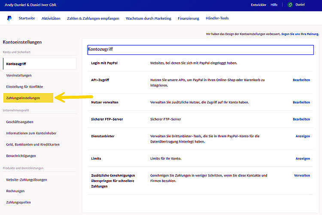Screen dimensions: 322x215
Task: Open Zahlen & Zahlungen empfangen menu
Action: pos(93,18)
